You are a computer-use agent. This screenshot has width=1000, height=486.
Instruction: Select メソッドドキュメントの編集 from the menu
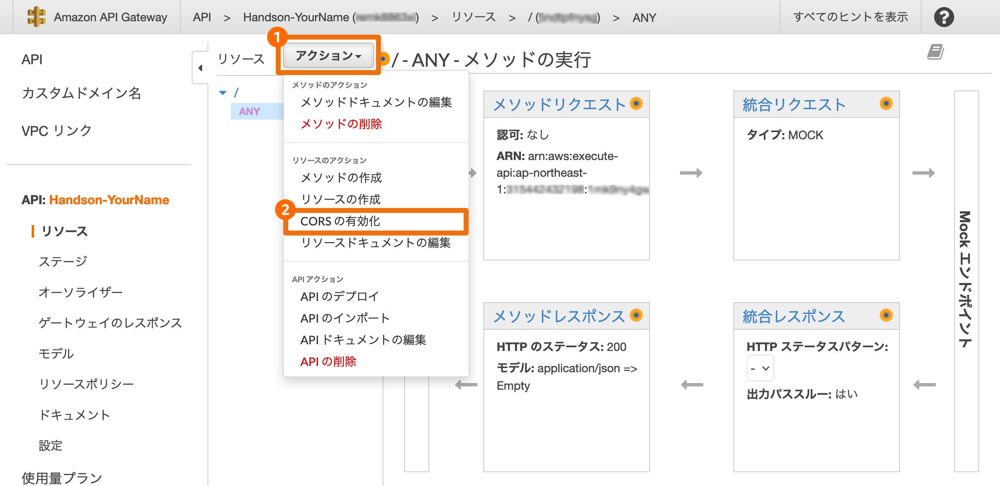376,102
